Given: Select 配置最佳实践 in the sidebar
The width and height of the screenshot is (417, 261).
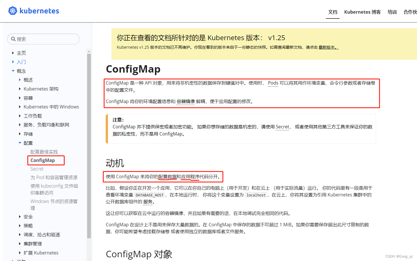Looking at the screenshot, I should tap(44, 152).
